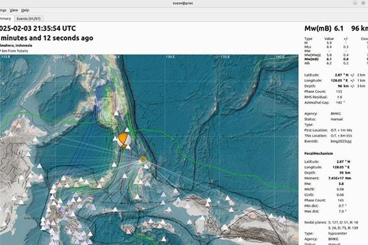Click the 135 E longitude label on map
This screenshot has height=245, width=368.
[x=225, y=57]
